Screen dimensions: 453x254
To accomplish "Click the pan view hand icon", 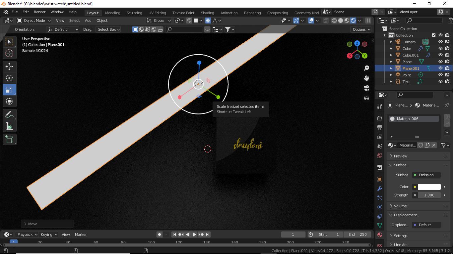I will pyautogui.click(x=366, y=78).
